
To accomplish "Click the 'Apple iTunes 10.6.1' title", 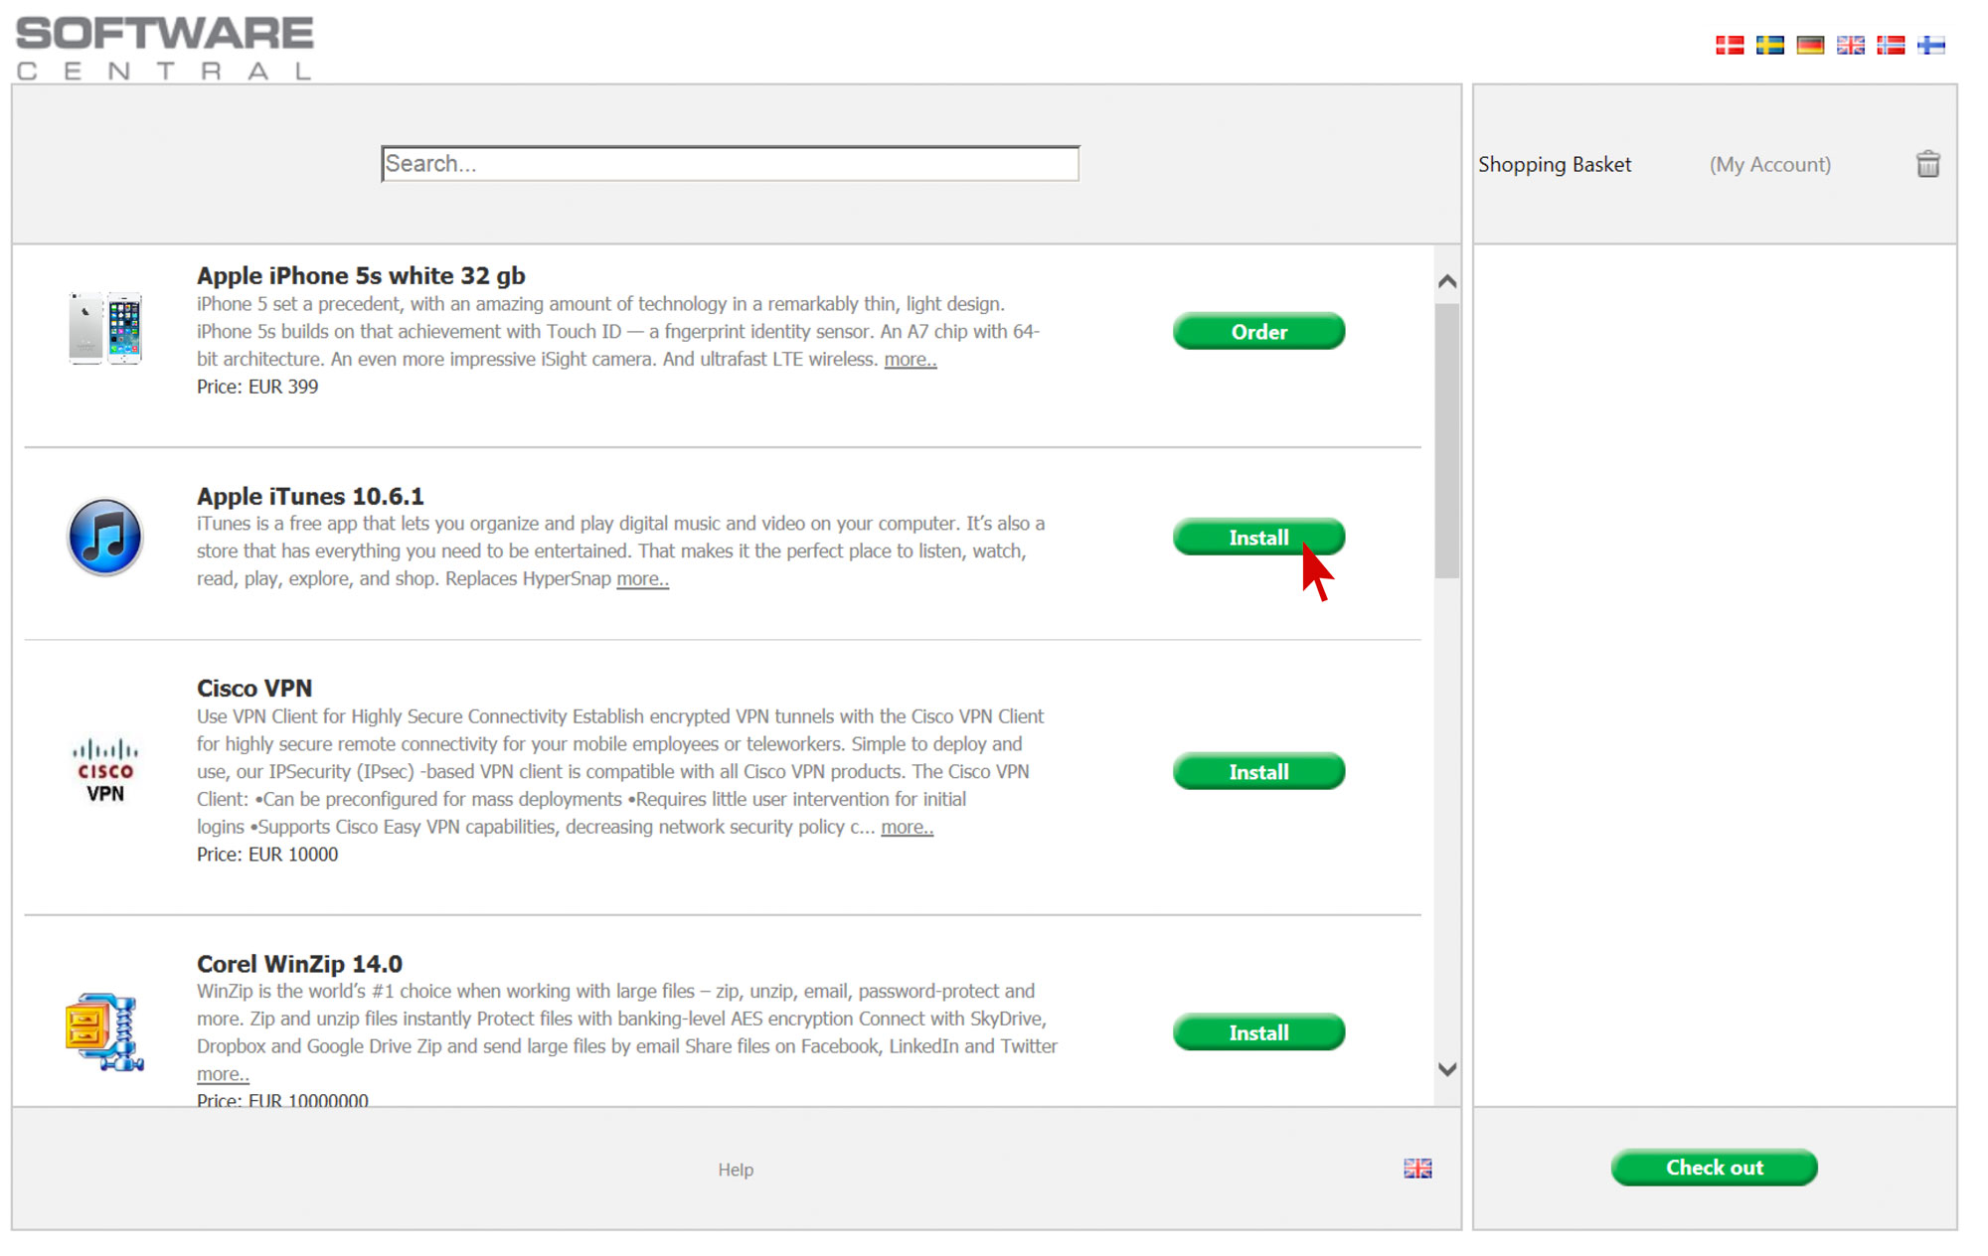I will [310, 496].
